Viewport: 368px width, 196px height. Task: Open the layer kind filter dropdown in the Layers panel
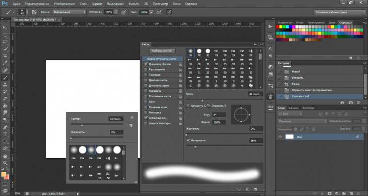click(x=290, y=114)
